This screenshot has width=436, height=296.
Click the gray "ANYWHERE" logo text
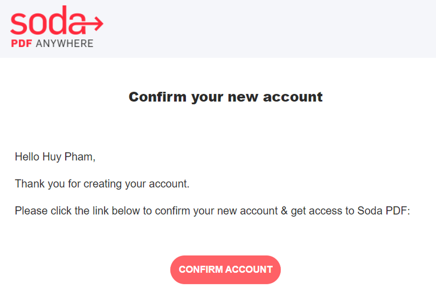coord(65,44)
